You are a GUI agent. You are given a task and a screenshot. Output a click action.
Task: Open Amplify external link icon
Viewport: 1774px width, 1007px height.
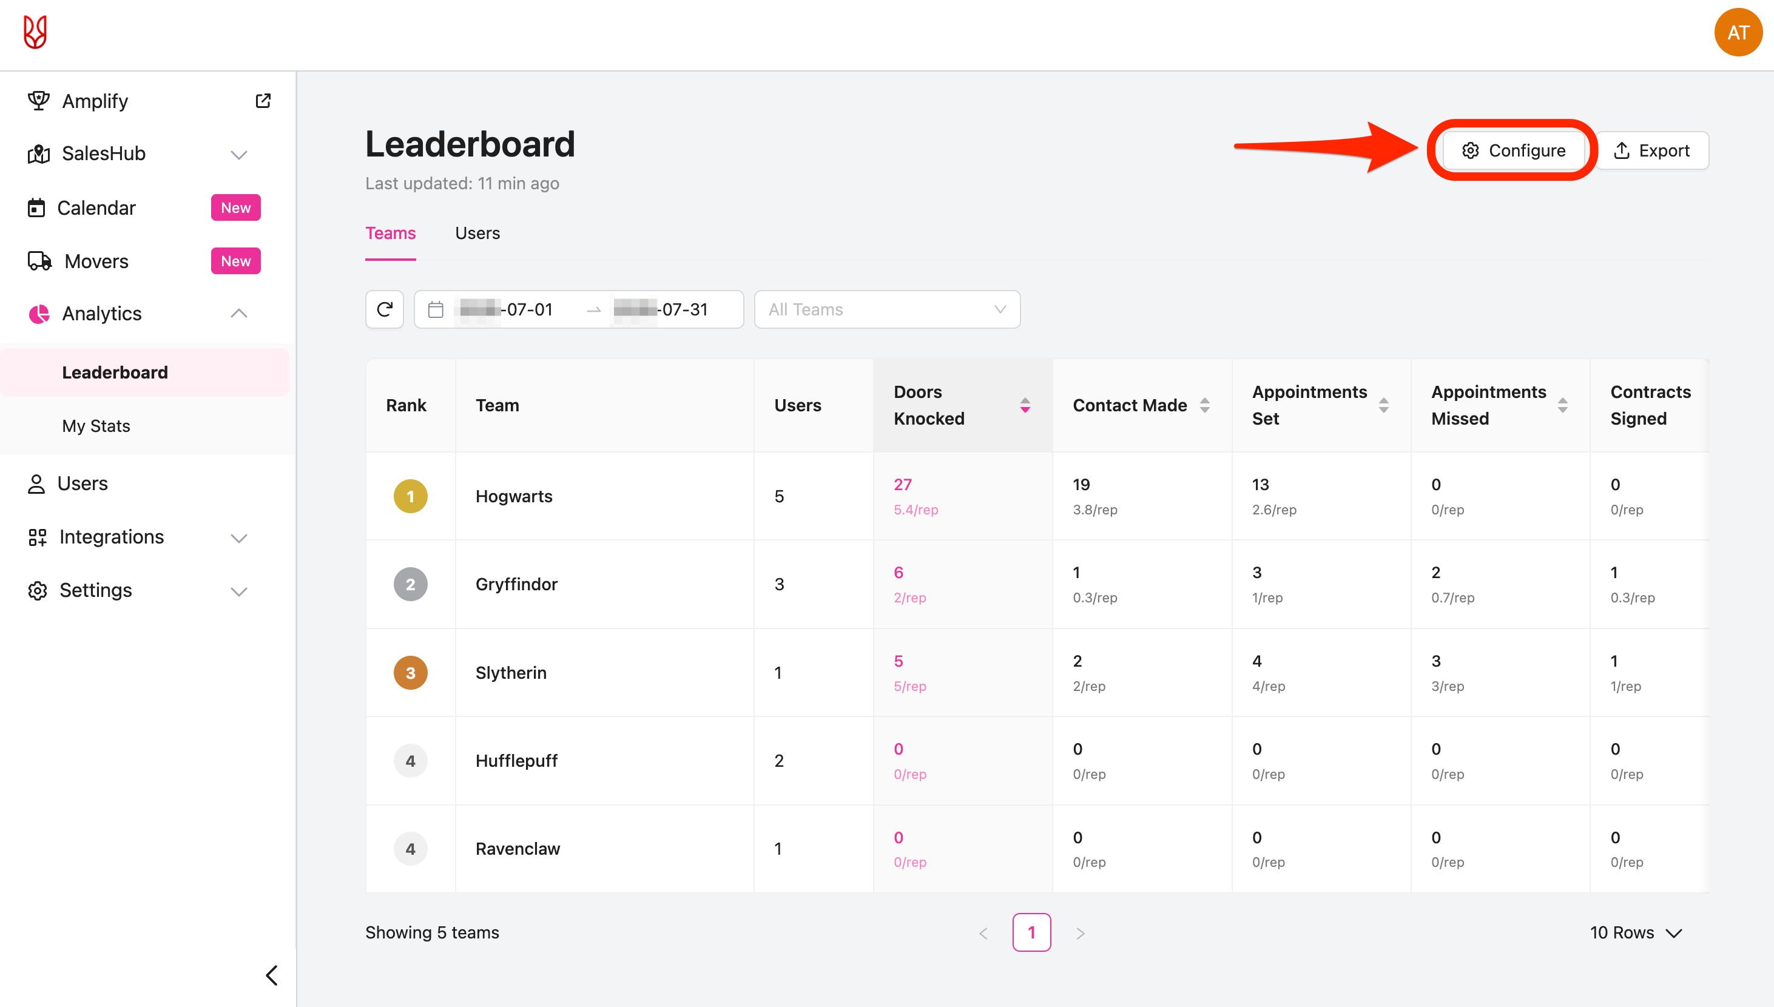[263, 101]
